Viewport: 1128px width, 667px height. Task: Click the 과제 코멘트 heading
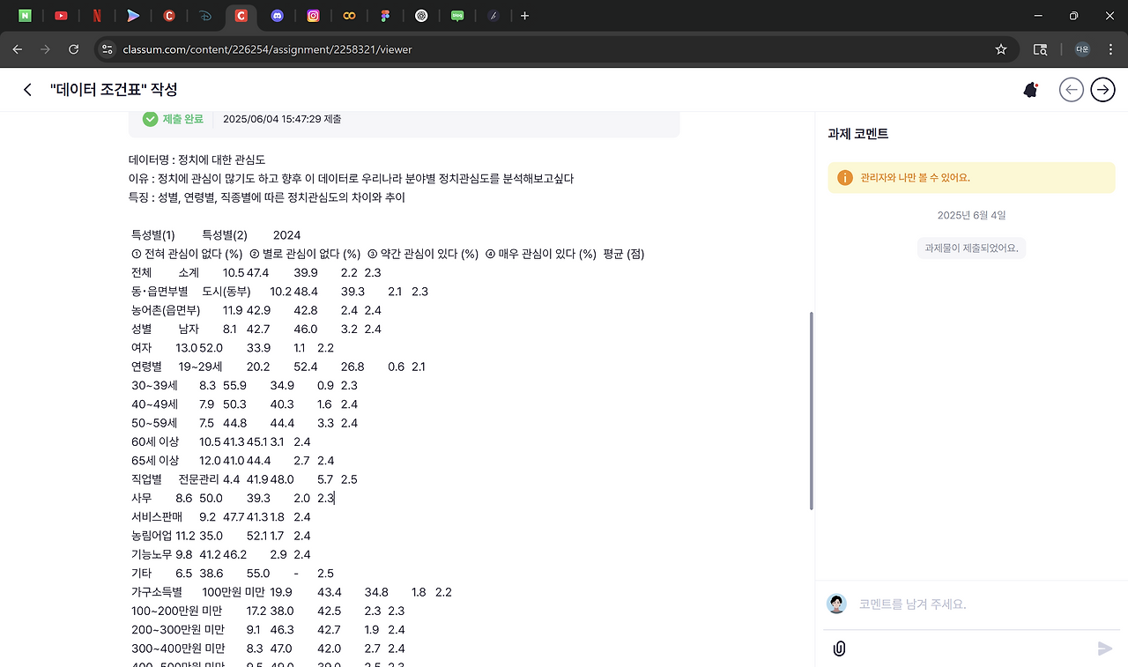(858, 134)
